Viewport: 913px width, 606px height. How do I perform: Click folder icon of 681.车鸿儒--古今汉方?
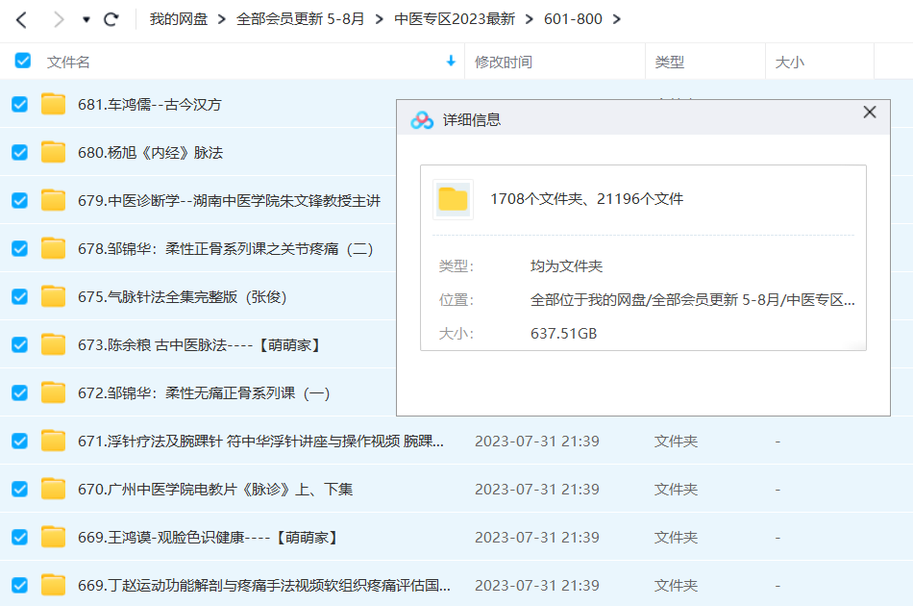[x=54, y=104]
